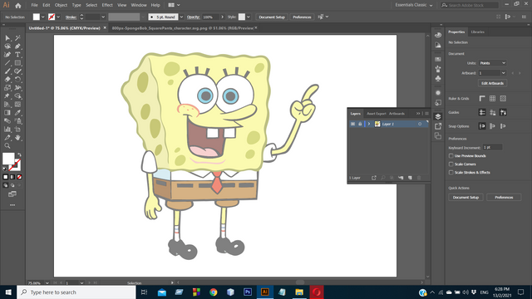The width and height of the screenshot is (532, 299).
Task: Open the Artboard number dropdown in Properties
Action: pos(504,73)
